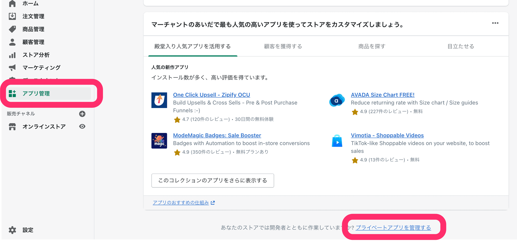Click the One Click Upsell app icon
This screenshot has height=248, width=517.
(159, 100)
